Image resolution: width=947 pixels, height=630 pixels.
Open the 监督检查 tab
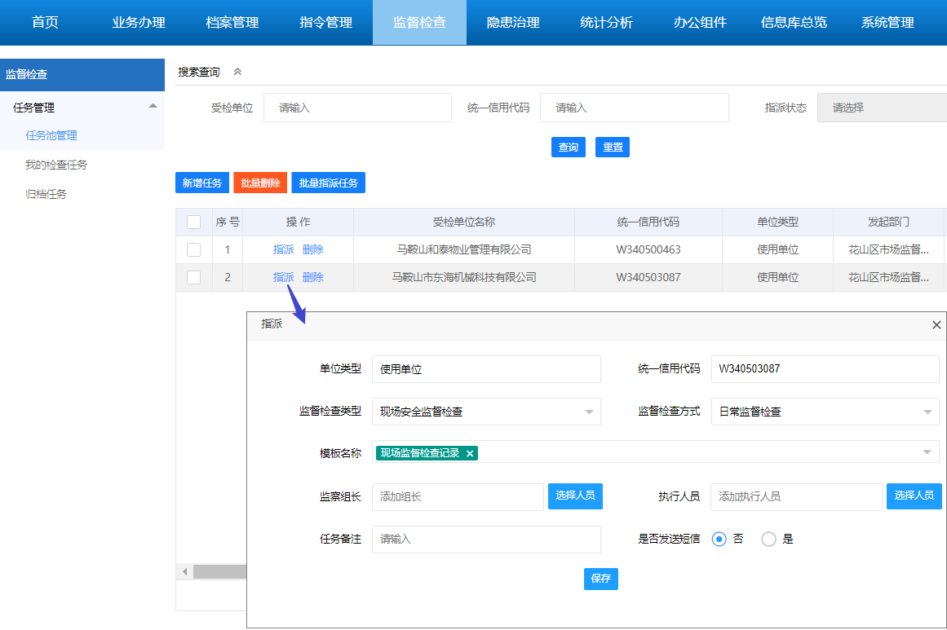420,22
